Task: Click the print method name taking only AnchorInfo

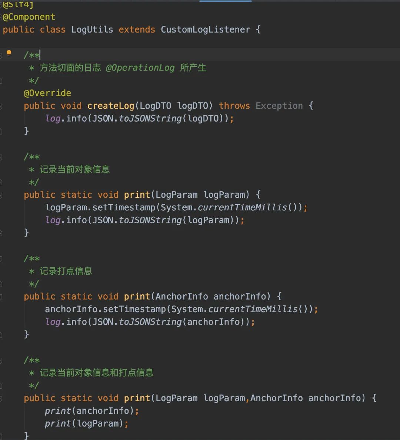Action: coord(137,296)
